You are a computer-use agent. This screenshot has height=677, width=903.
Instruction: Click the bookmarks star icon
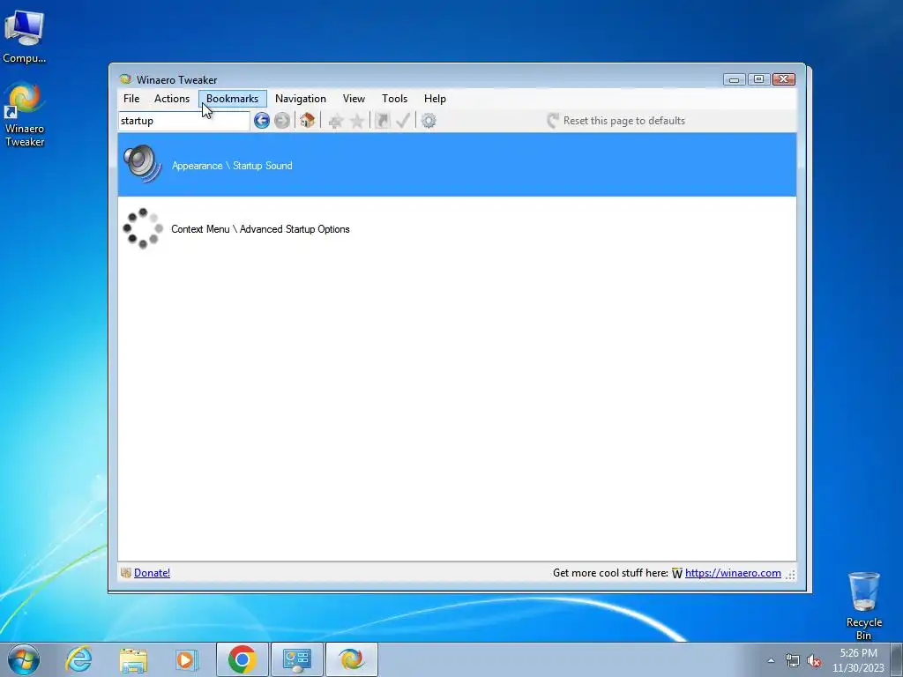(x=357, y=121)
